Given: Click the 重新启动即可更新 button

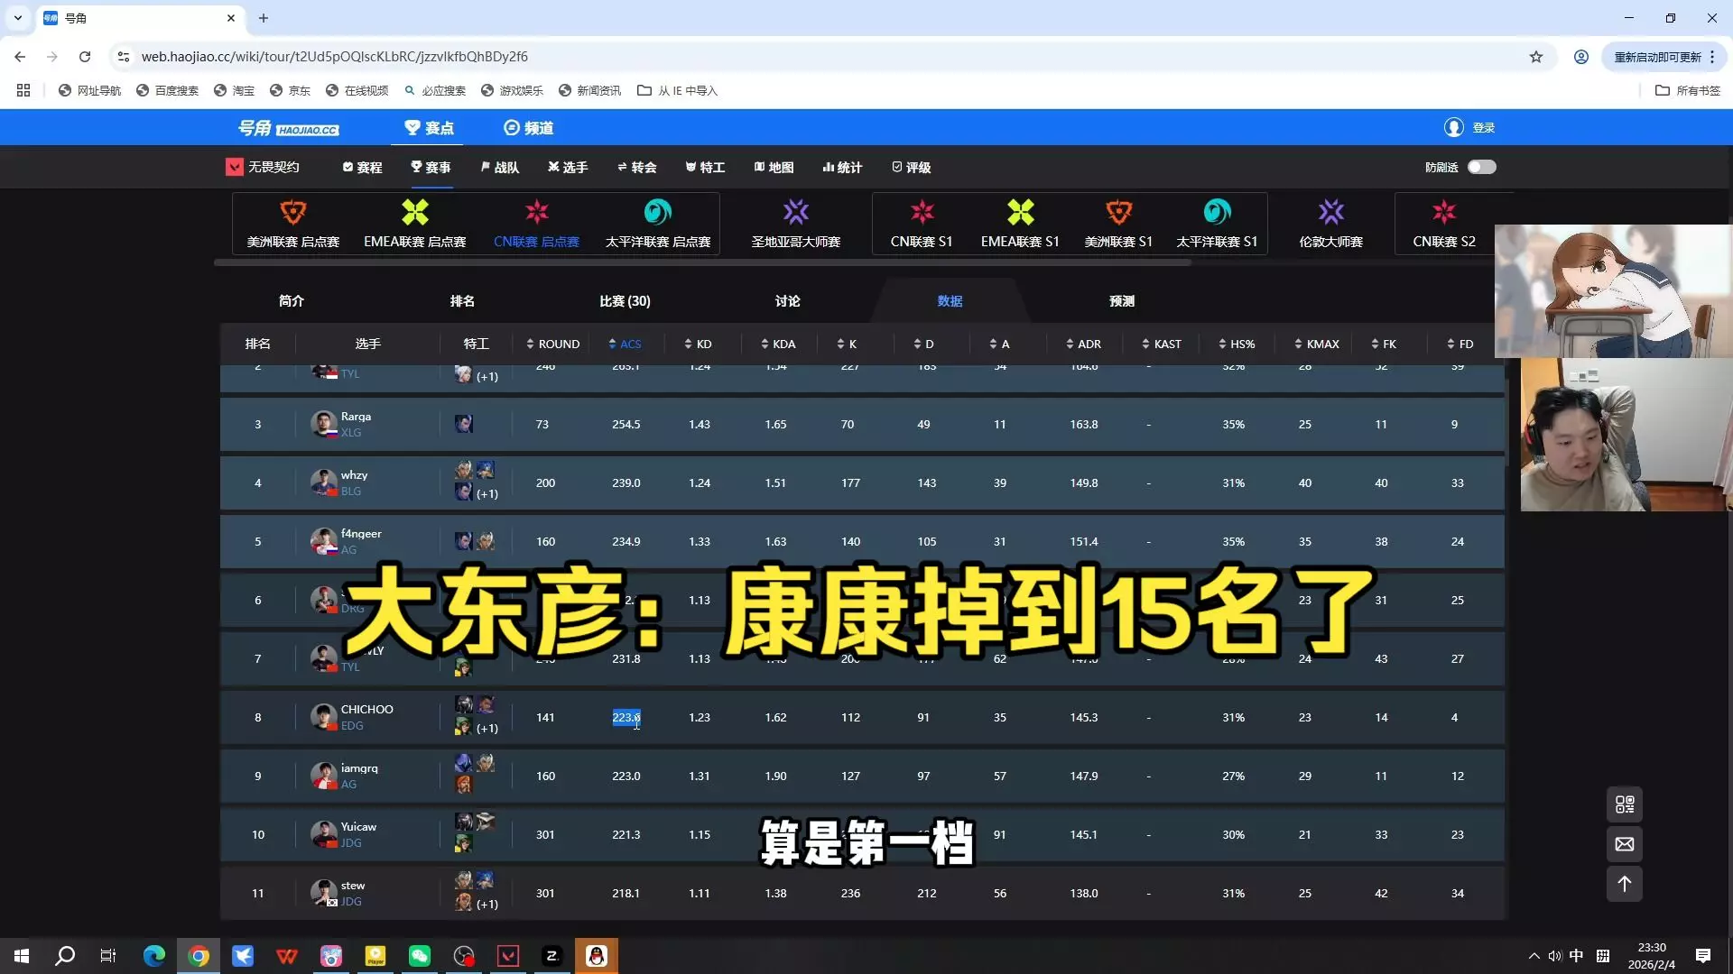Looking at the screenshot, I should pos(1657,57).
